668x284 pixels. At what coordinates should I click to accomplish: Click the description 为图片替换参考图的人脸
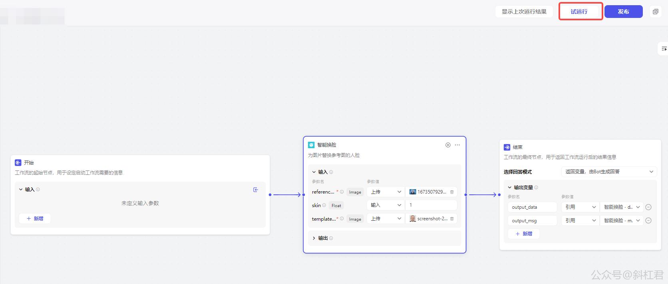pyautogui.click(x=334, y=155)
